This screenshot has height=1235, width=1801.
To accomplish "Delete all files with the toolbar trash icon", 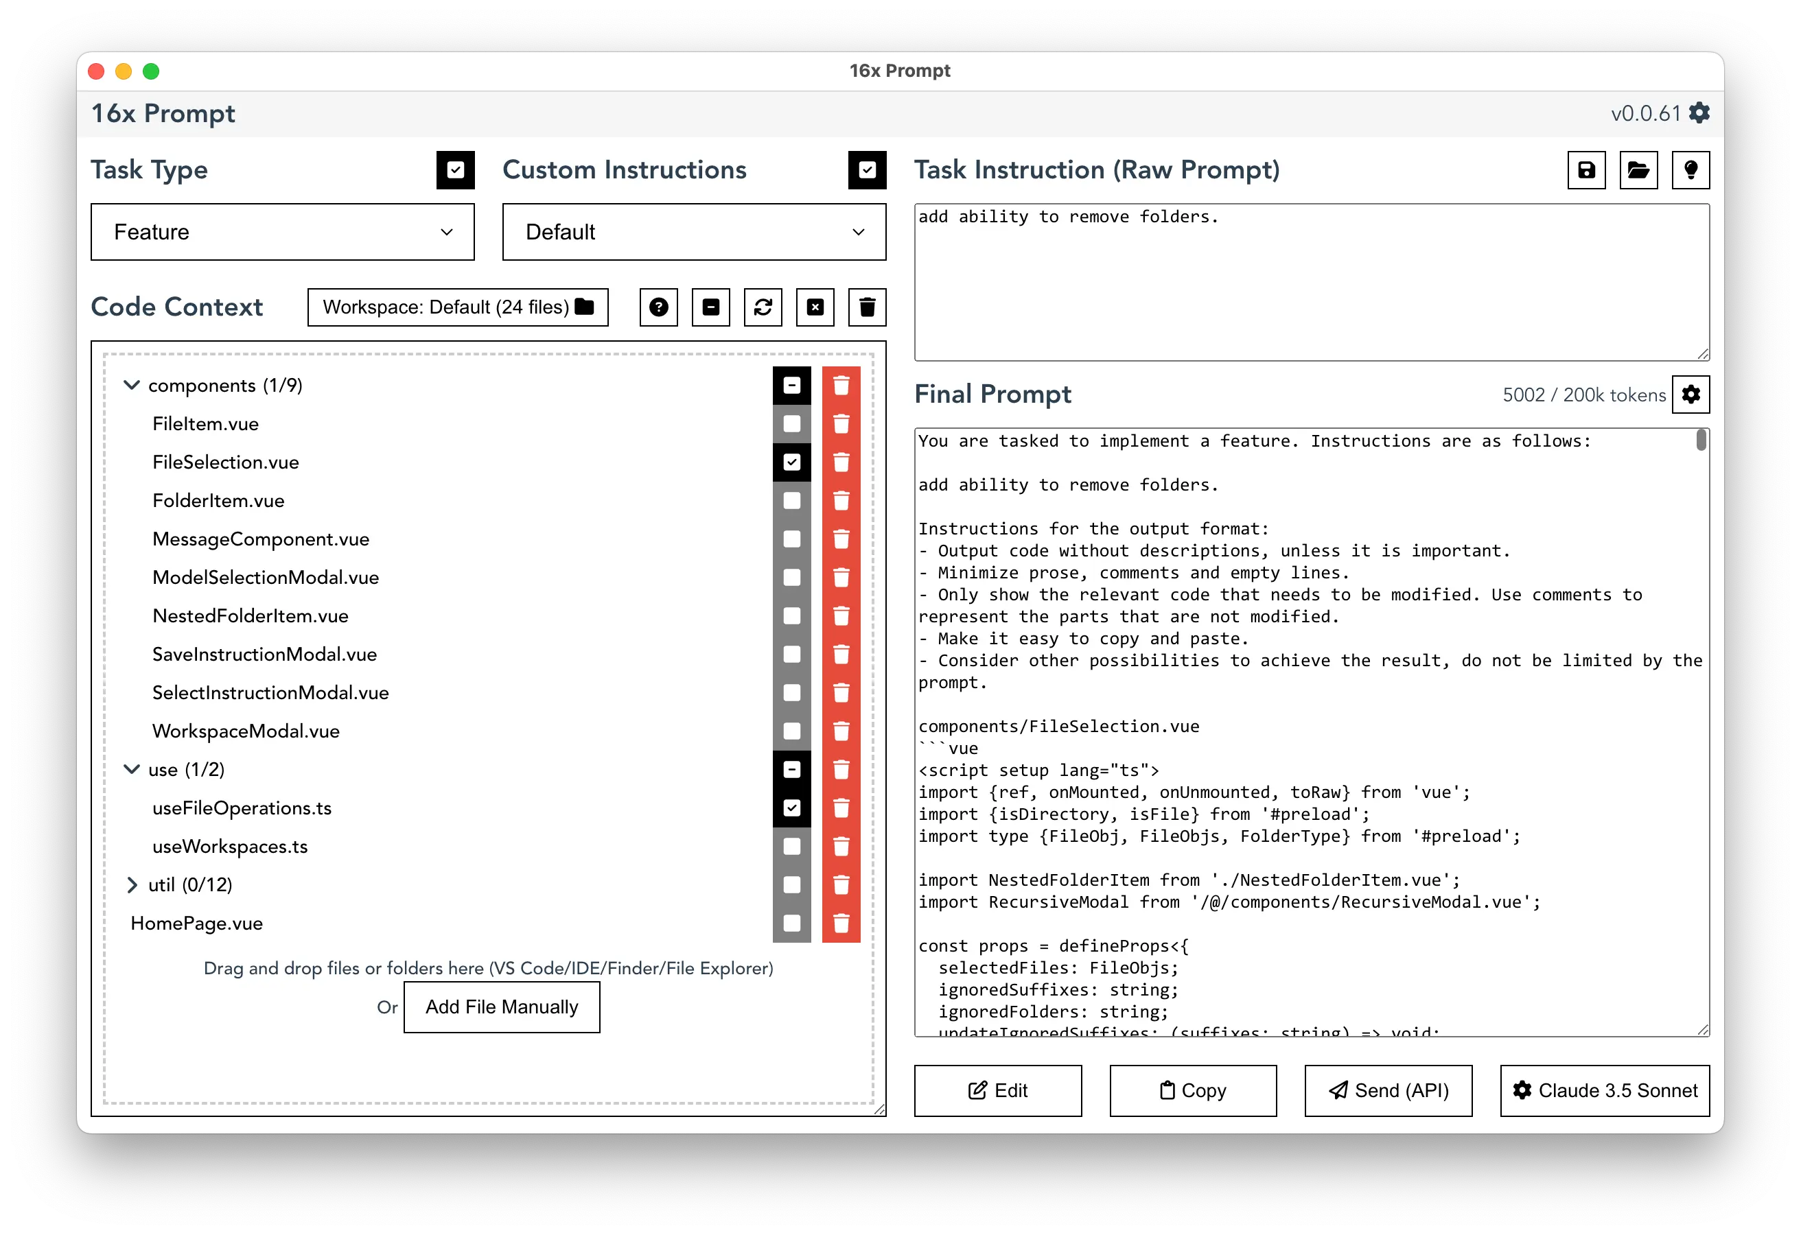I will pos(867,307).
